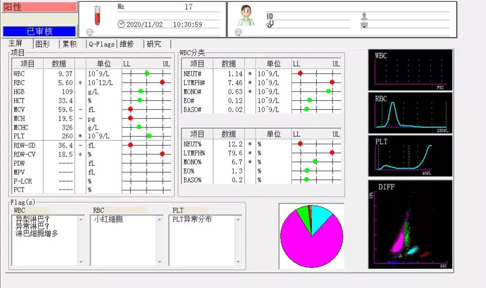Click the blood sample tube icon
This screenshot has height=288, width=486.
[x=97, y=16]
